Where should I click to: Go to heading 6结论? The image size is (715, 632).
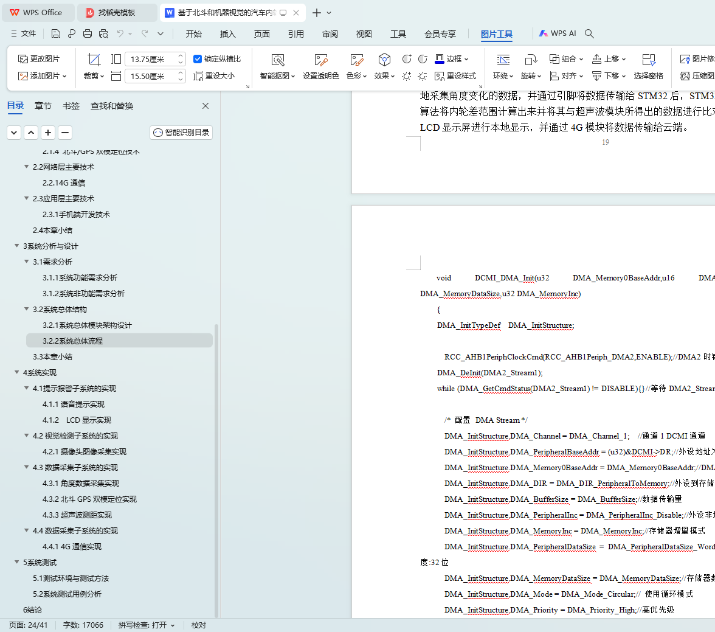(32, 609)
